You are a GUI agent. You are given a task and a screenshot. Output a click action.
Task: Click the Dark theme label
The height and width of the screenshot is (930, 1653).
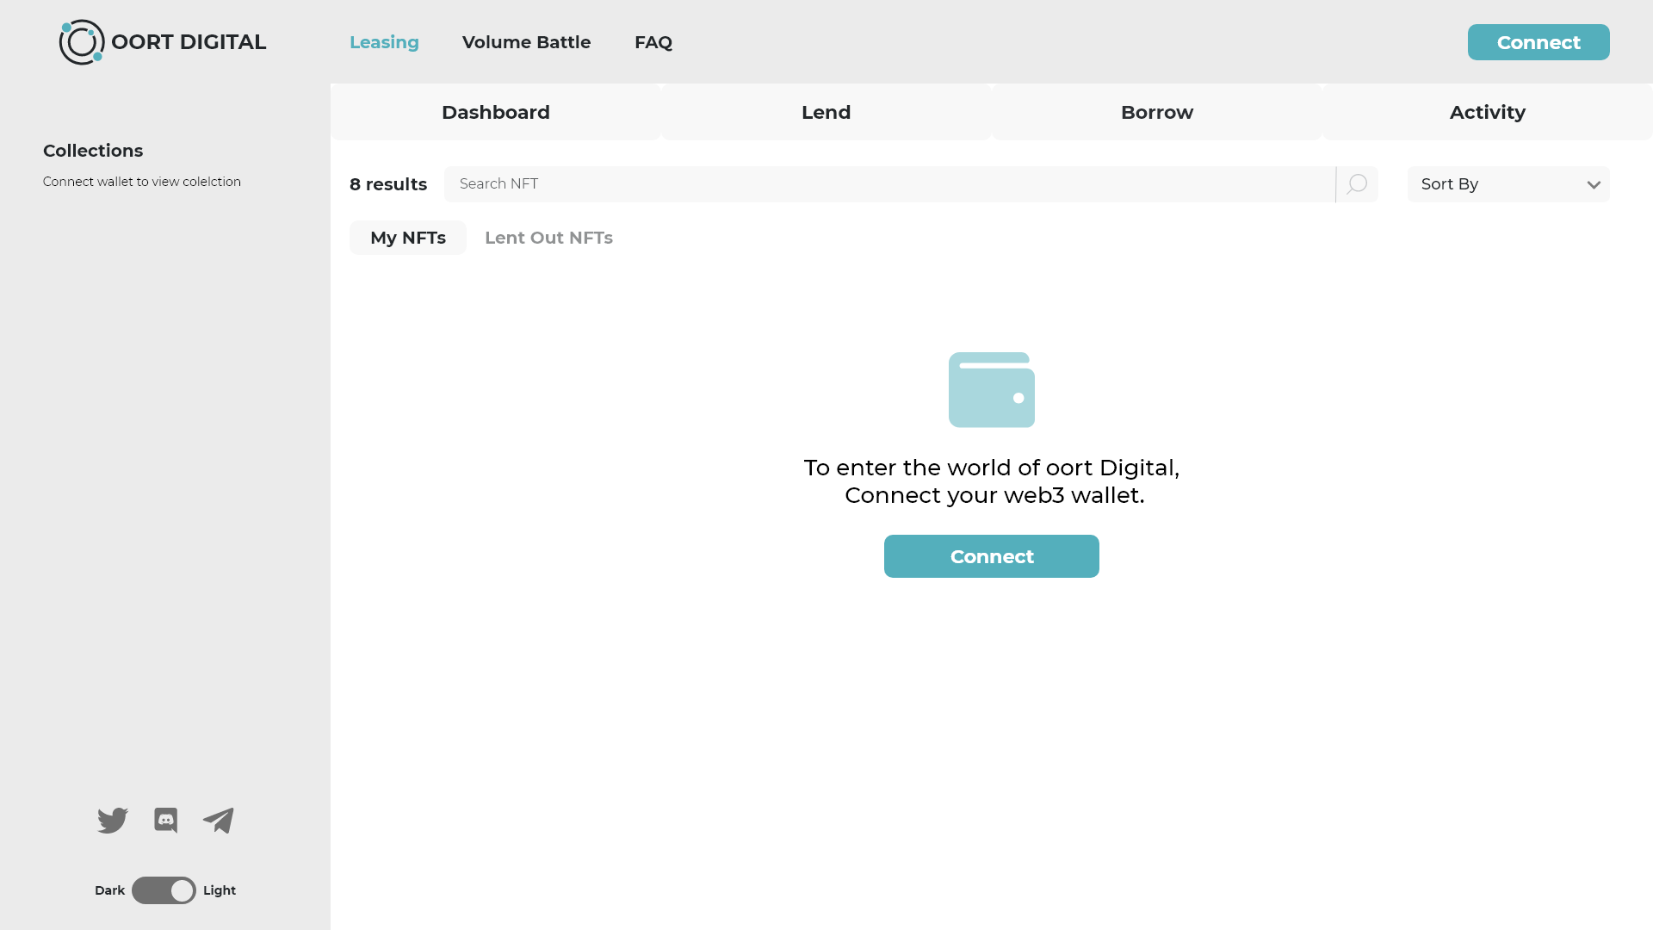(x=109, y=890)
